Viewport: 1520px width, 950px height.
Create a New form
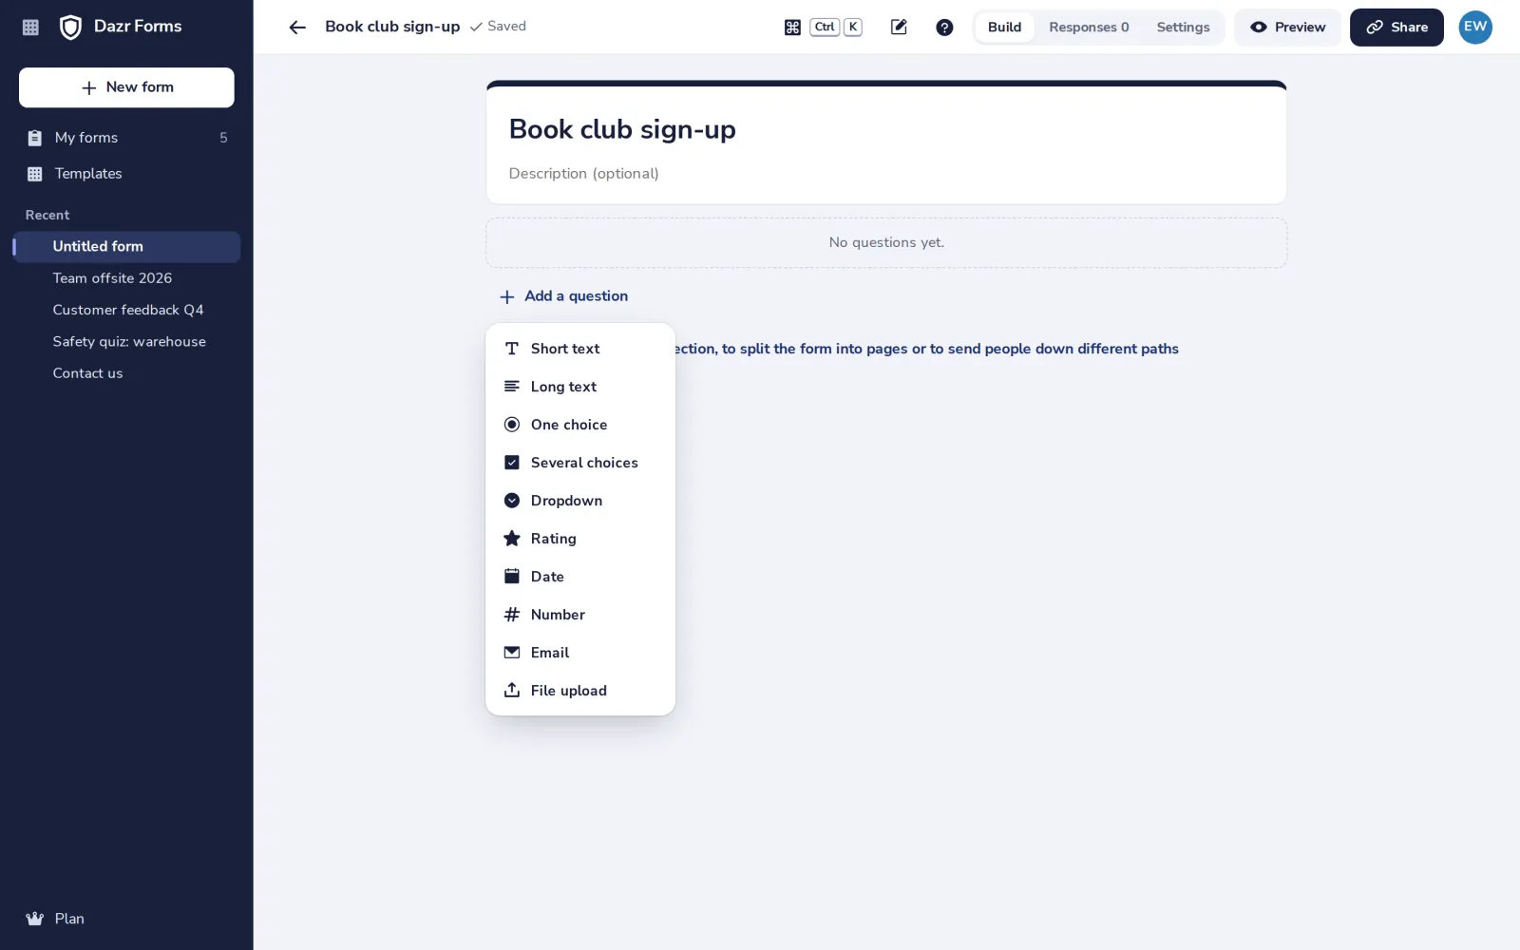[126, 87]
